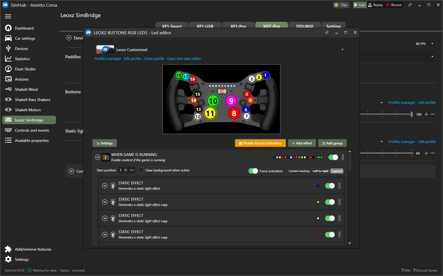Click the brightness slider handle at 100
Viewport: 443px width, 276px height.
click(411, 114)
